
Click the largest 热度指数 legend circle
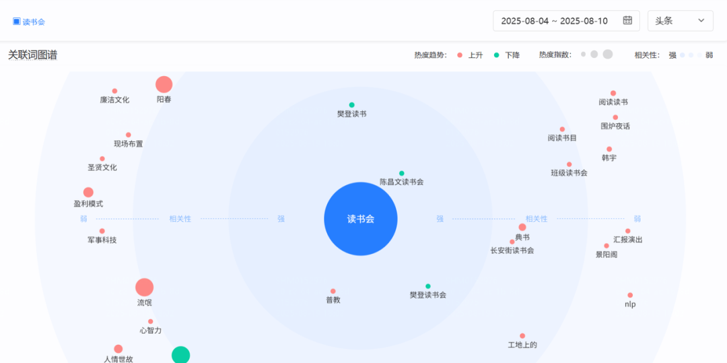pyautogui.click(x=608, y=55)
